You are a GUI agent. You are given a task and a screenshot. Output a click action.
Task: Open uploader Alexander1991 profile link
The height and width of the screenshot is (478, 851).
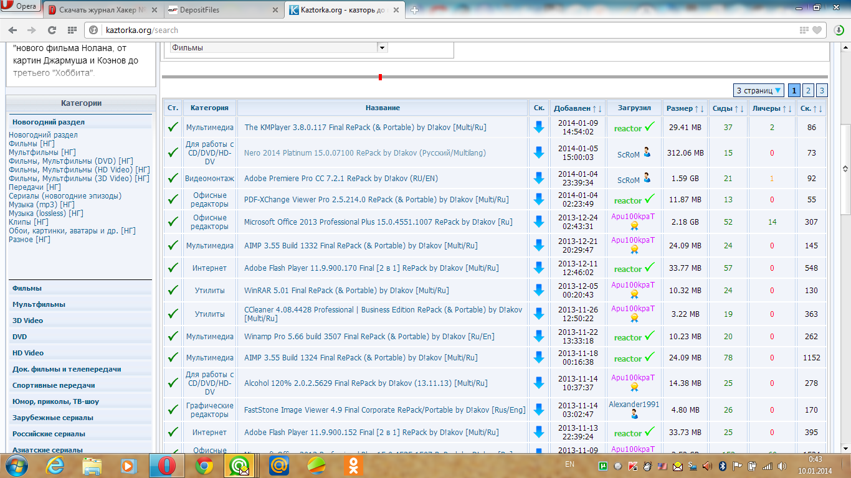634,405
